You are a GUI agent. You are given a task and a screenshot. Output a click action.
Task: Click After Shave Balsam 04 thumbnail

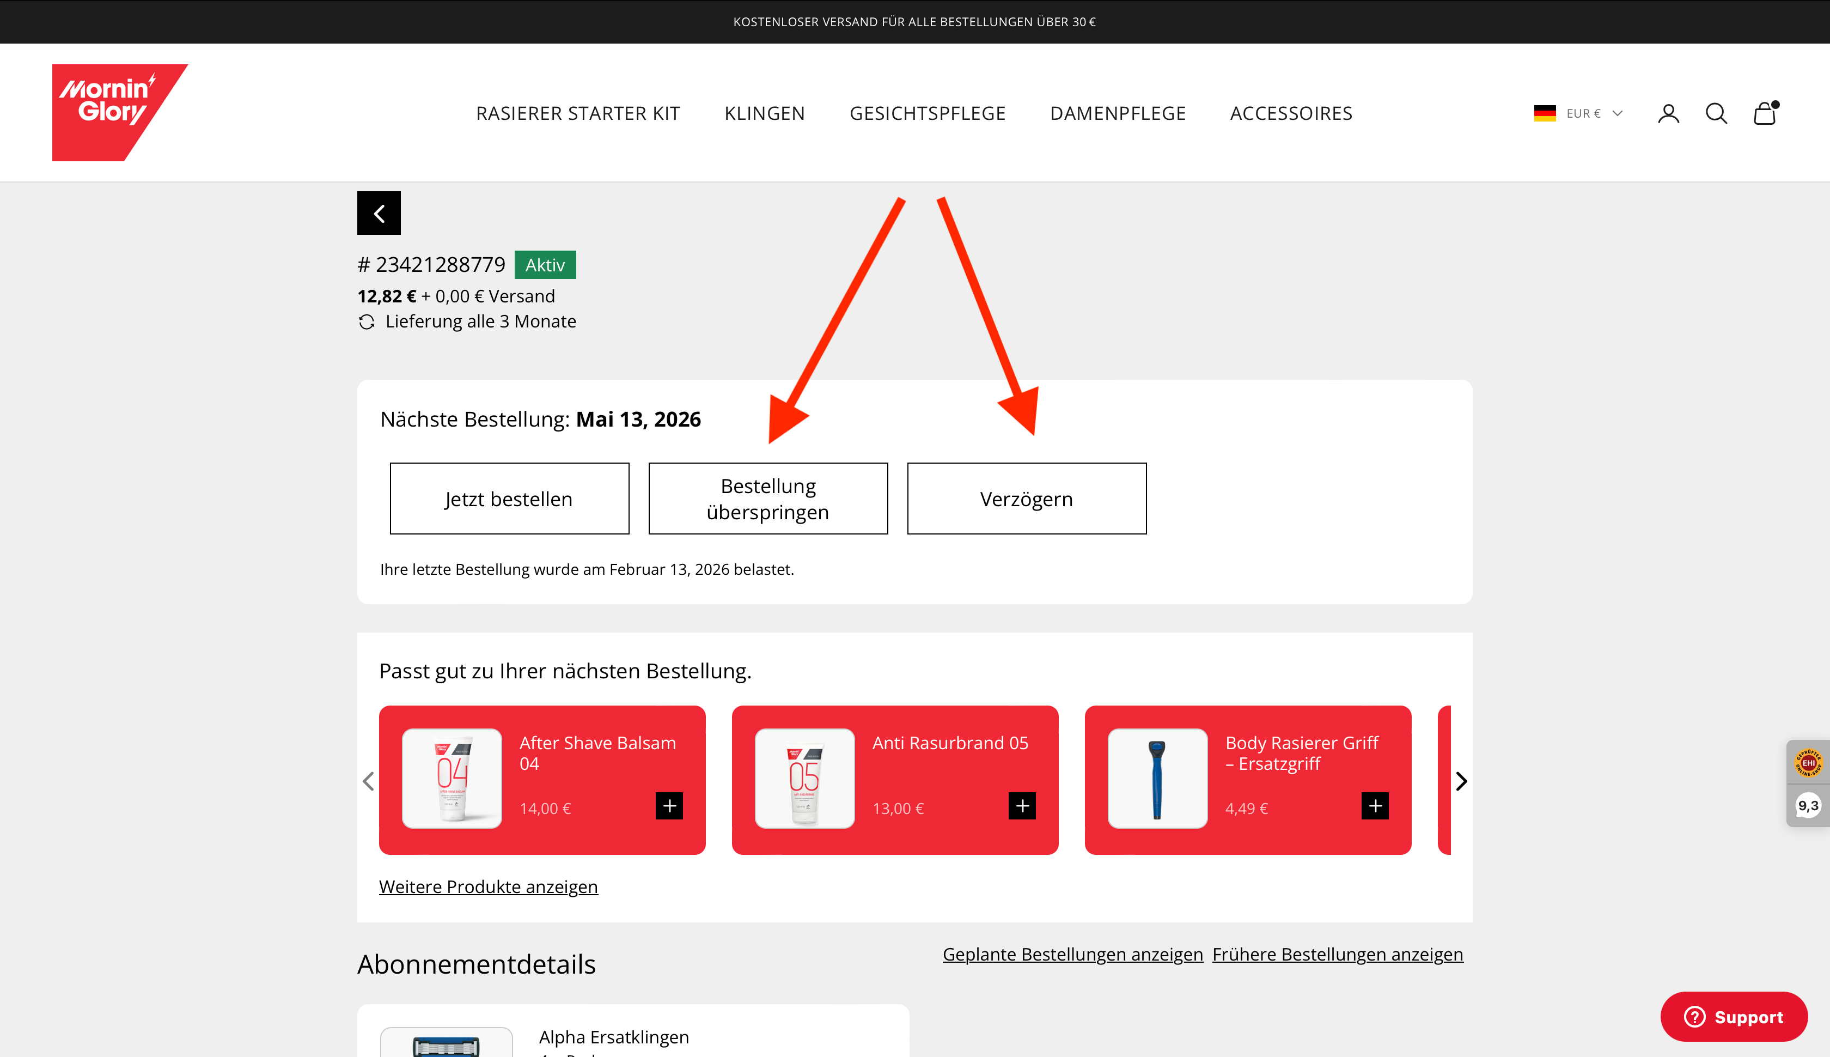452,778
